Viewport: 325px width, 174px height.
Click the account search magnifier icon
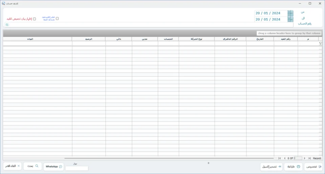coord(7,25)
